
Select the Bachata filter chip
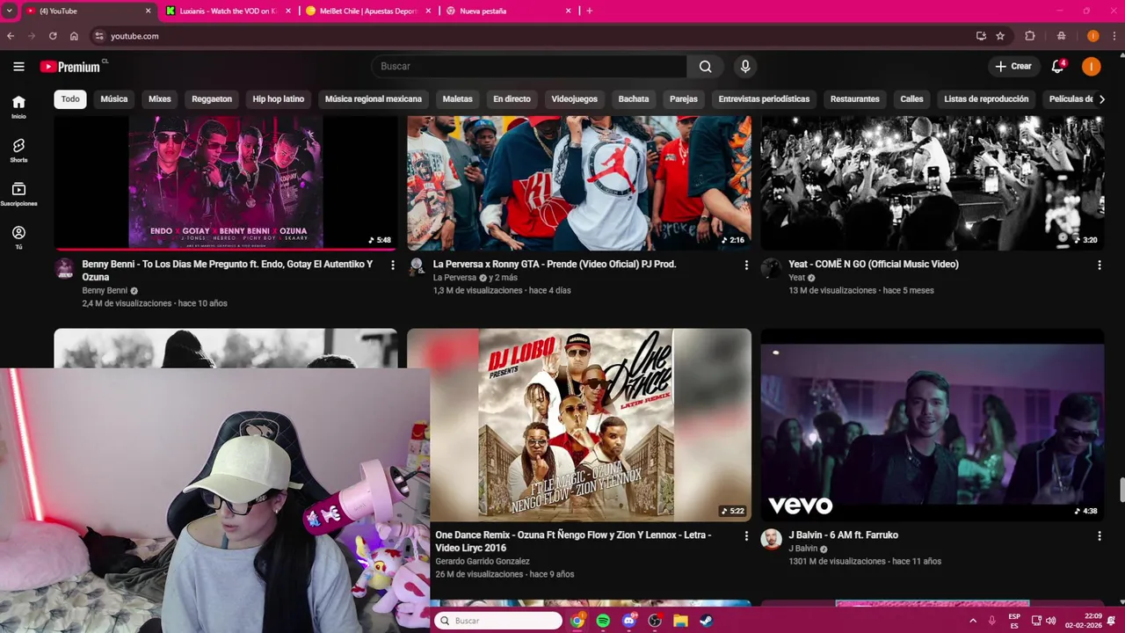pos(634,99)
